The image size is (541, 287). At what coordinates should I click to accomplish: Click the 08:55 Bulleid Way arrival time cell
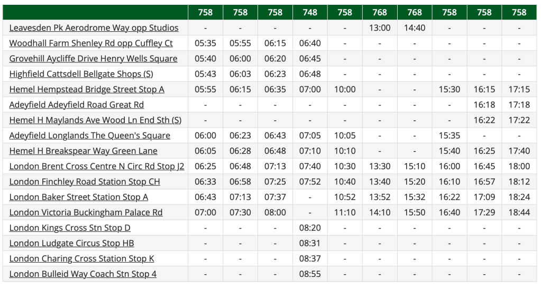tap(310, 274)
